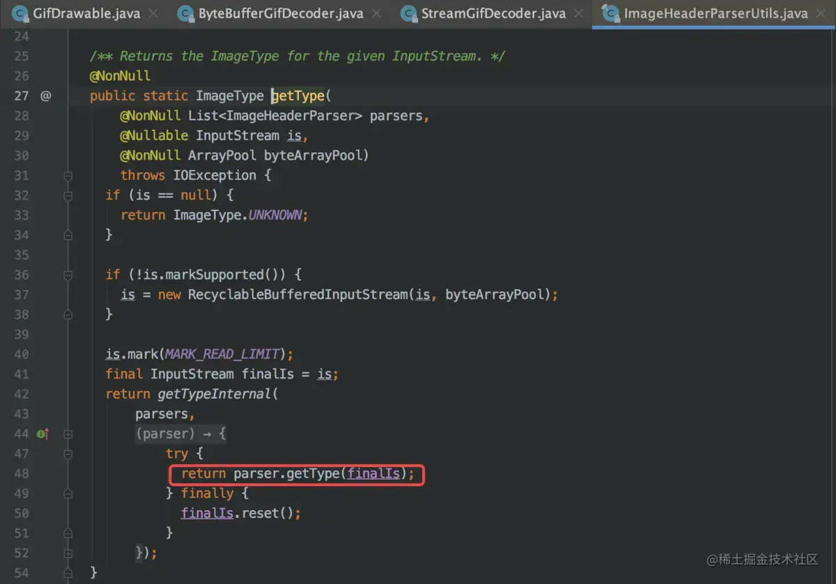836x584 pixels.
Task: Click the fold end marker at line 34
Action: [68, 236]
